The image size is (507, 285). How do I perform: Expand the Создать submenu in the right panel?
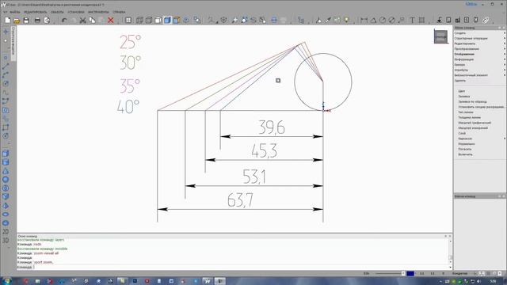479,33
